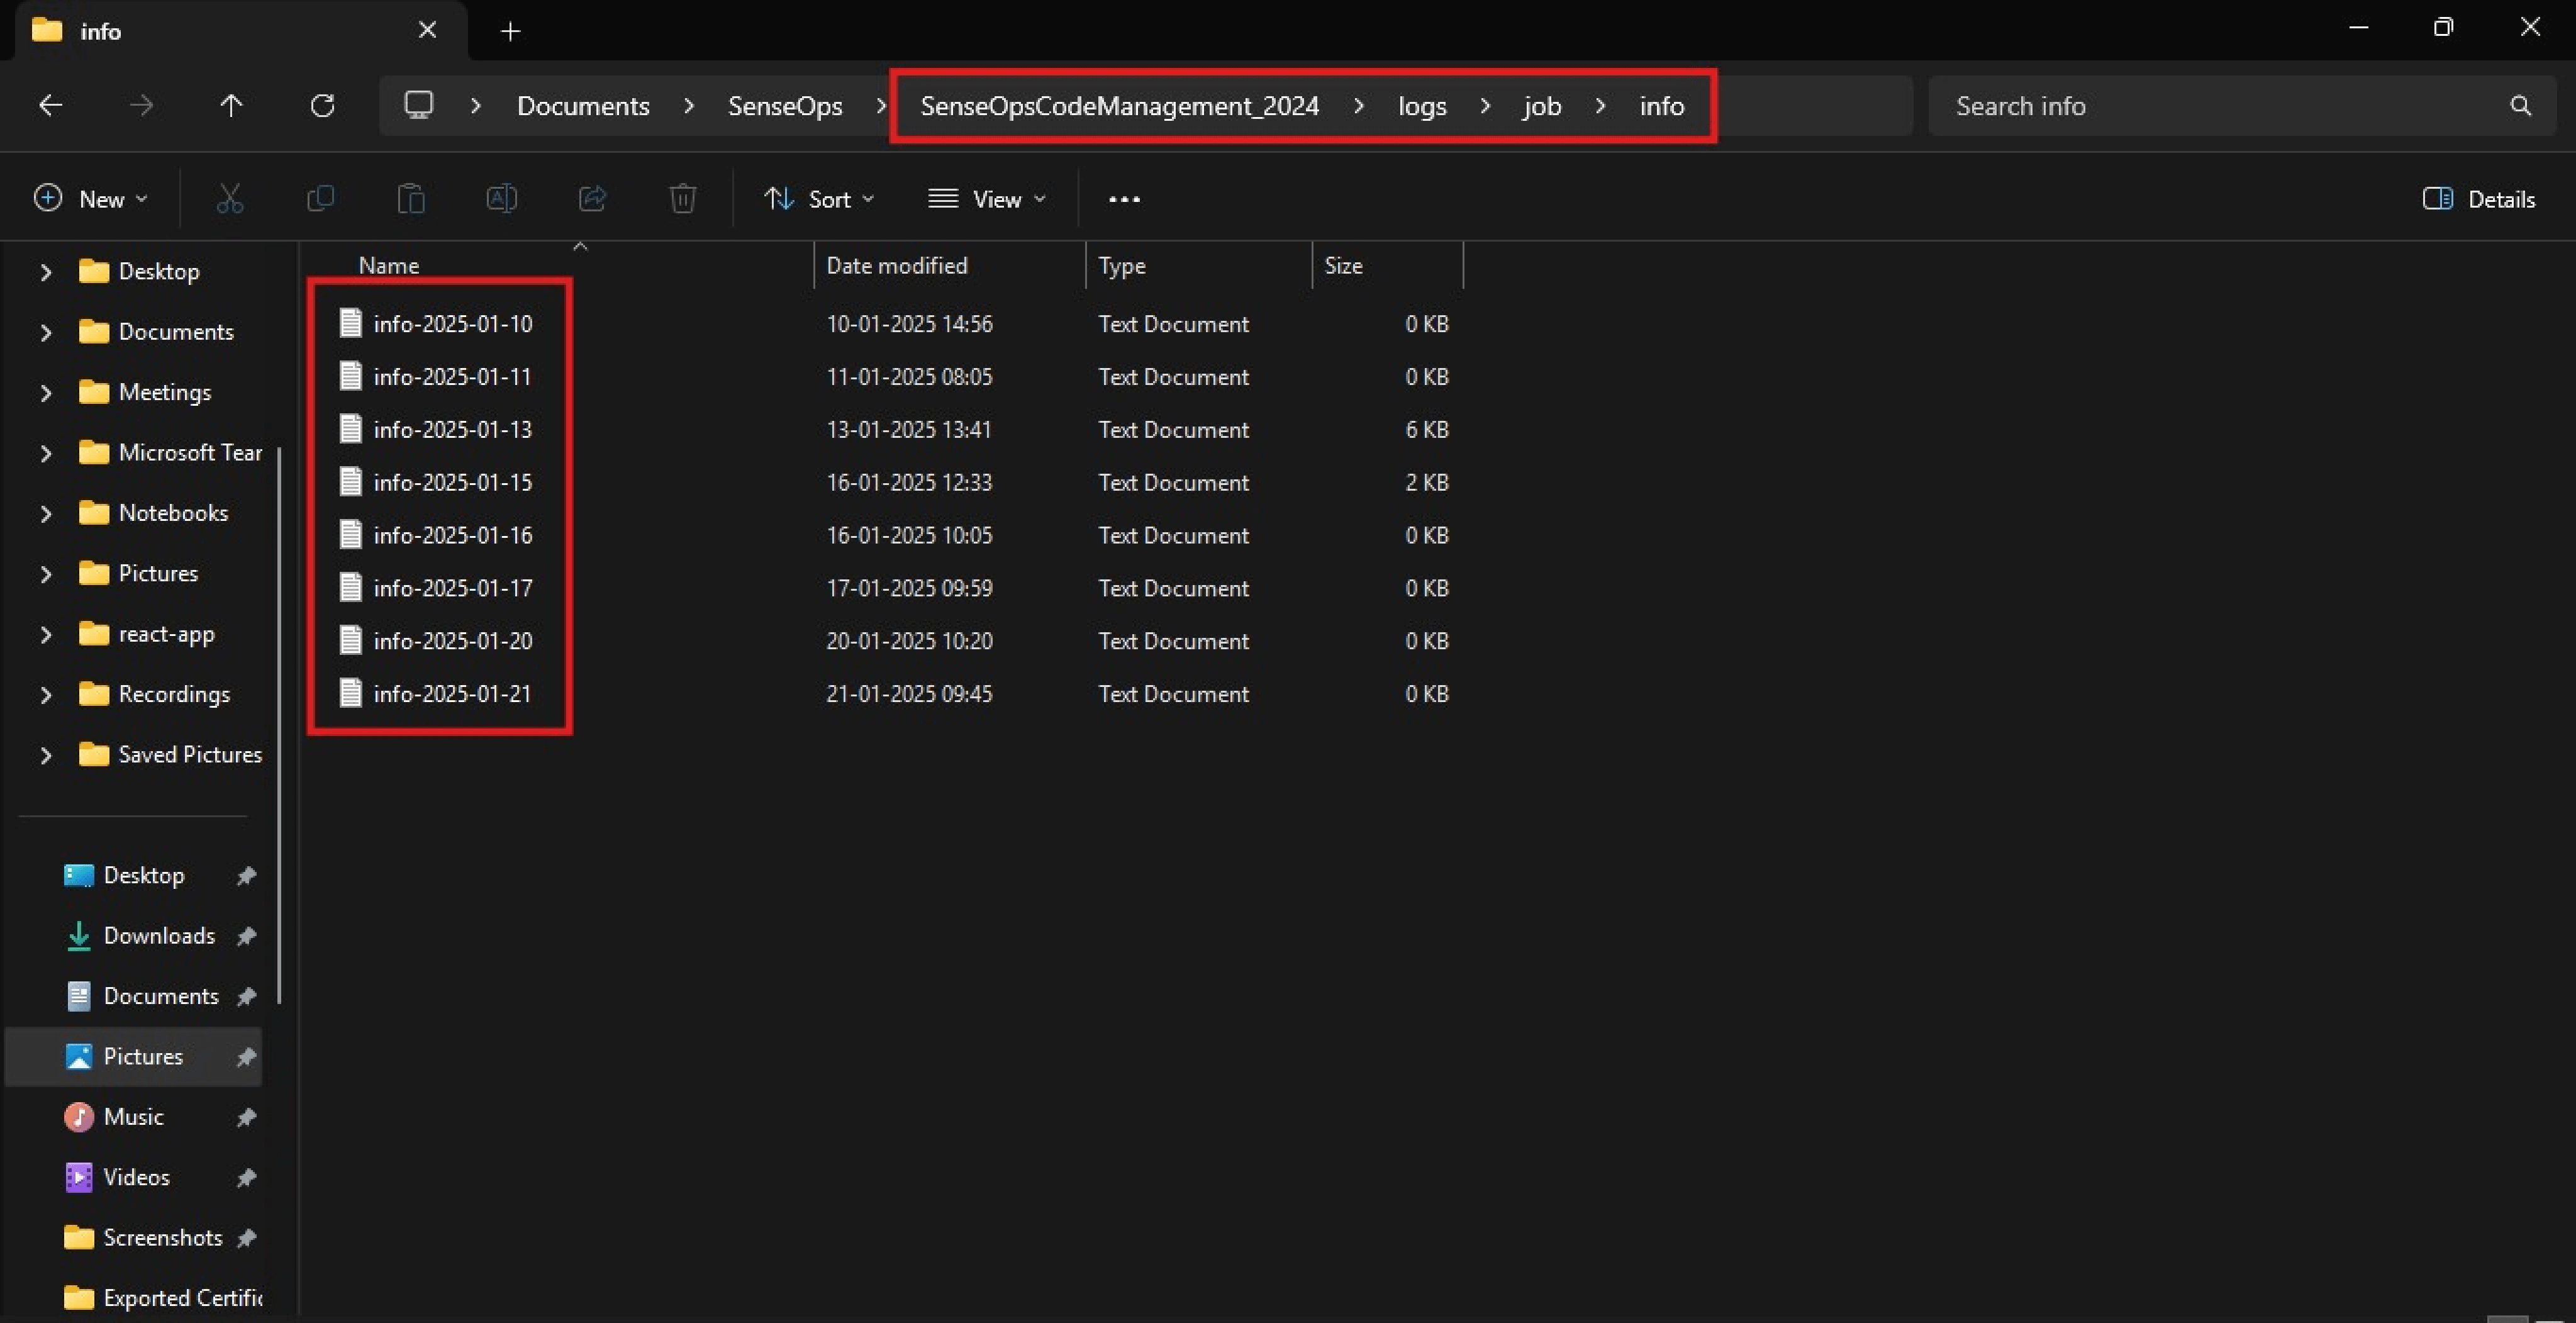Expand the Notebooks folder in tree

(x=45, y=513)
